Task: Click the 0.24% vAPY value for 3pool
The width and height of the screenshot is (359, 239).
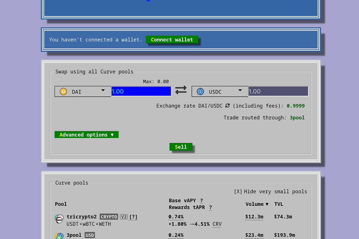Action: click(x=176, y=235)
